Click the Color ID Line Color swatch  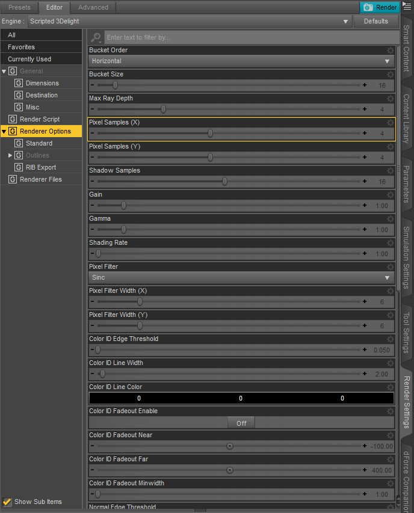tap(241, 398)
